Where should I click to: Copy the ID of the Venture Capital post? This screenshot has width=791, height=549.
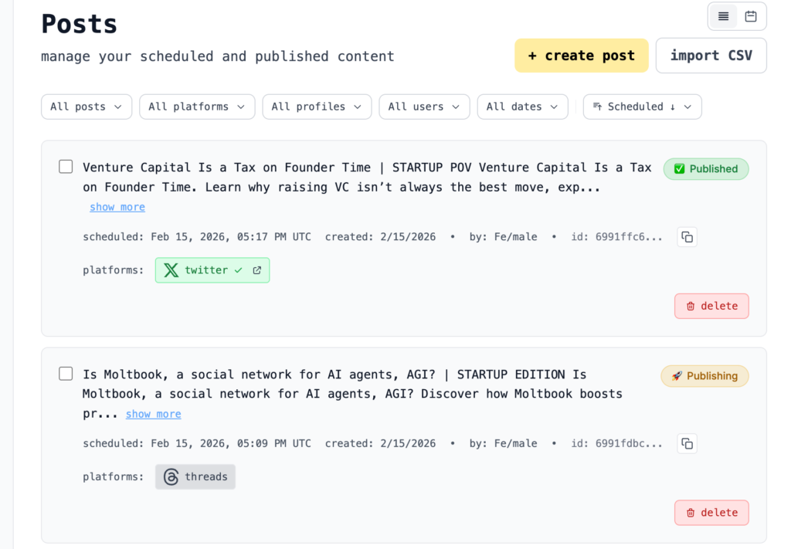[x=687, y=237]
